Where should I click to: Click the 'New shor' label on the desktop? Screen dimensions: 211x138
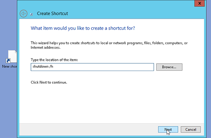pyautogui.click(x=9, y=66)
